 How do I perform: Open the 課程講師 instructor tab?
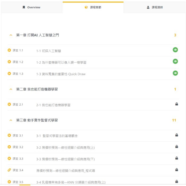tap(155, 7)
